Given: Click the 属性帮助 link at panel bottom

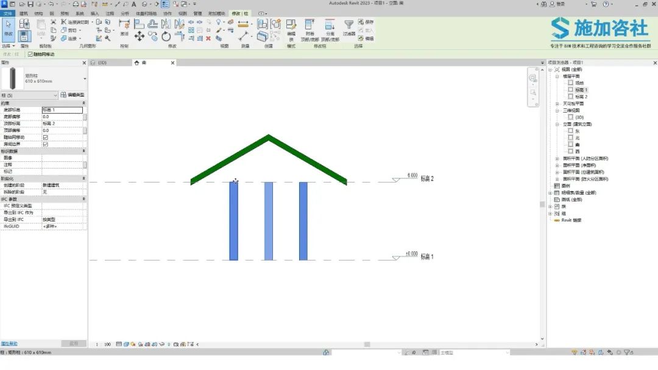Looking at the screenshot, I should pos(9,344).
